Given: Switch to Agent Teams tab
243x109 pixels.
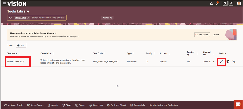Looking at the screenshot, I should point(35,105).
